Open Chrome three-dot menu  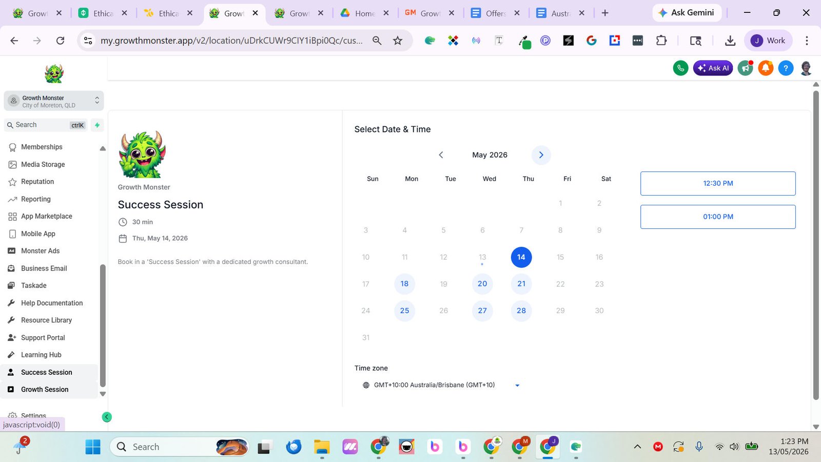pos(807,41)
